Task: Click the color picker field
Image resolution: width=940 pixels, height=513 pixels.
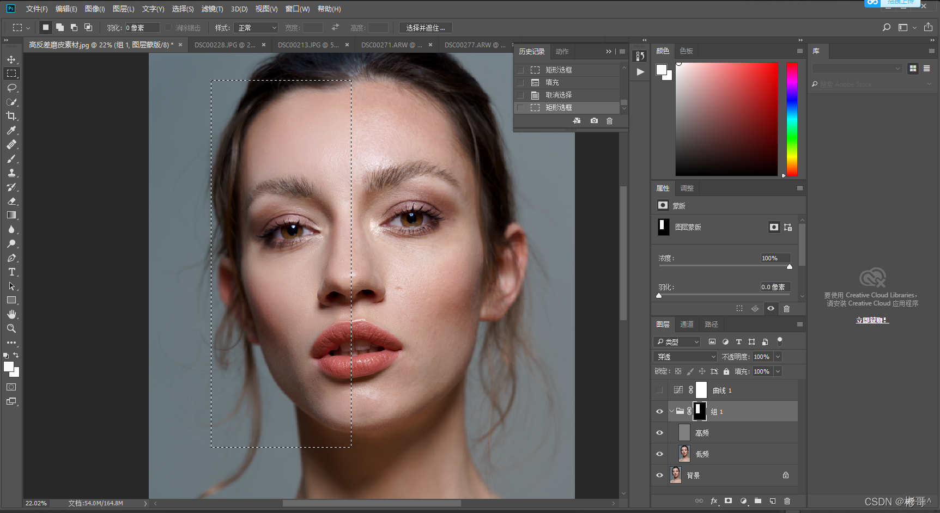Action: pyautogui.click(x=726, y=119)
